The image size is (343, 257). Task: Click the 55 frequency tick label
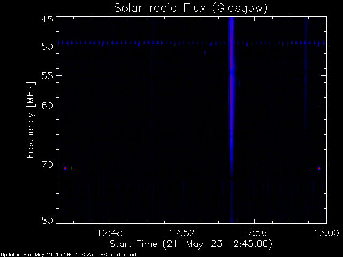point(47,76)
